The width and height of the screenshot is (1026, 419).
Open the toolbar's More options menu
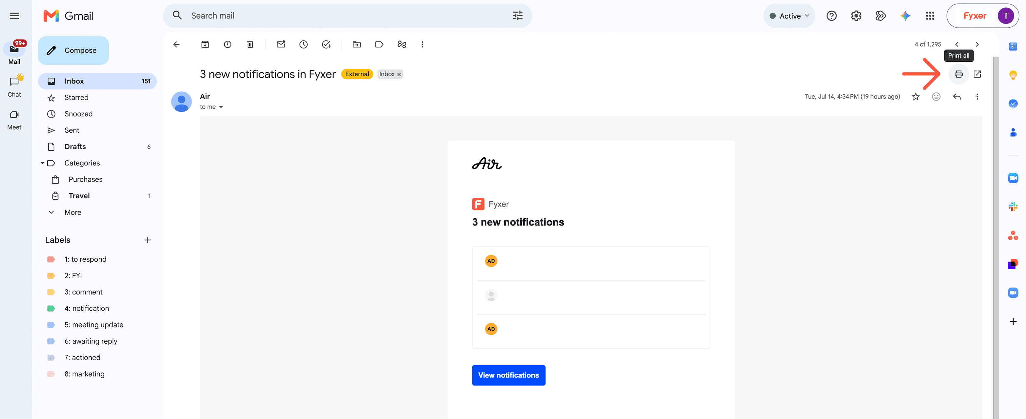click(422, 44)
